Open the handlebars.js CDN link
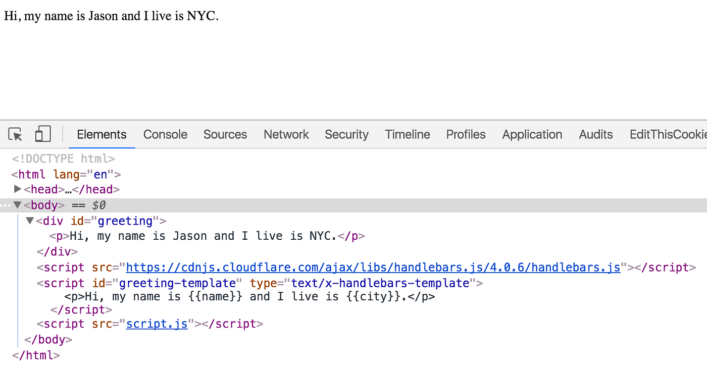 coord(373,267)
